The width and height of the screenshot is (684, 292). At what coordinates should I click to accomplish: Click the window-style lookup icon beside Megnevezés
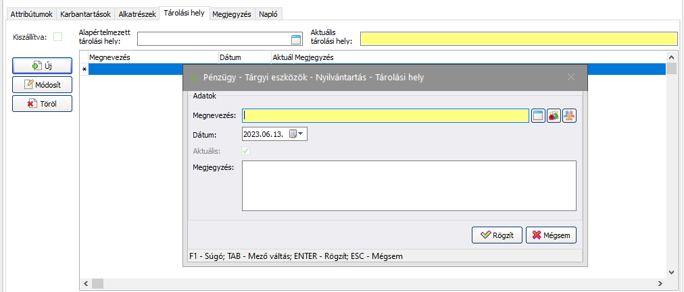coord(538,116)
